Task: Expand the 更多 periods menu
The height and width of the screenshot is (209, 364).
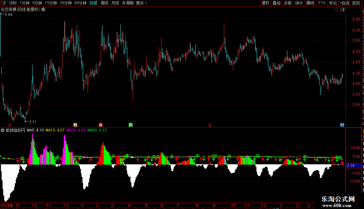Action: (x=142, y=3)
